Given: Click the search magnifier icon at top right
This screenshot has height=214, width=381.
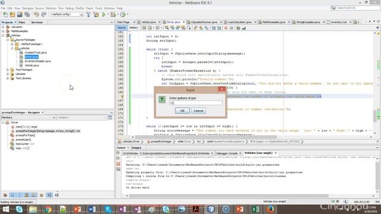Looking at the screenshot, I should click(333, 8).
